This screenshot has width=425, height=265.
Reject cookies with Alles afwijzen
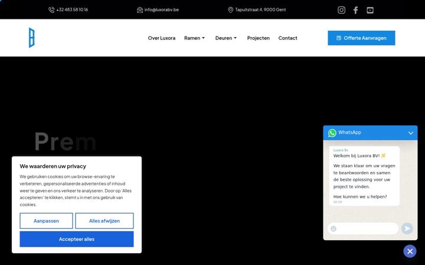[104, 221]
